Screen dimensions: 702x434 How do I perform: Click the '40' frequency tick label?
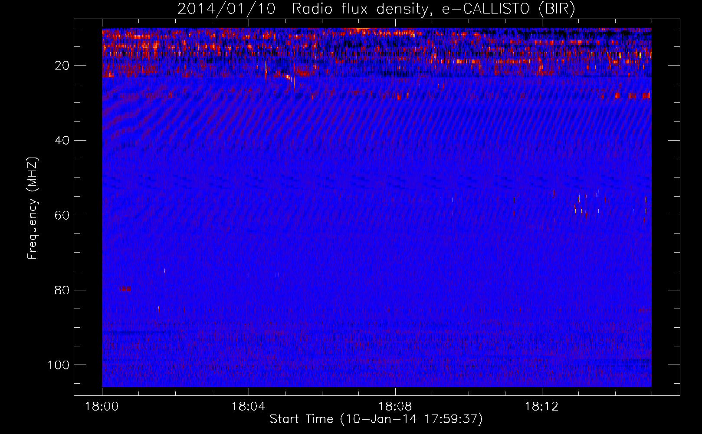(x=62, y=140)
